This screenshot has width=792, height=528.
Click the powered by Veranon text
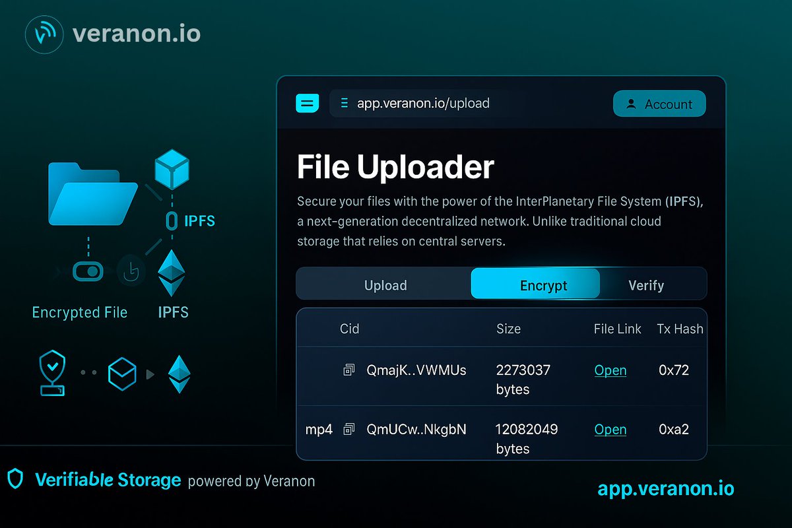click(x=251, y=481)
